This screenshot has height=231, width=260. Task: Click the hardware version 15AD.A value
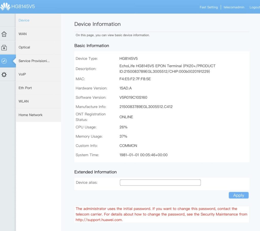(x=125, y=88)
